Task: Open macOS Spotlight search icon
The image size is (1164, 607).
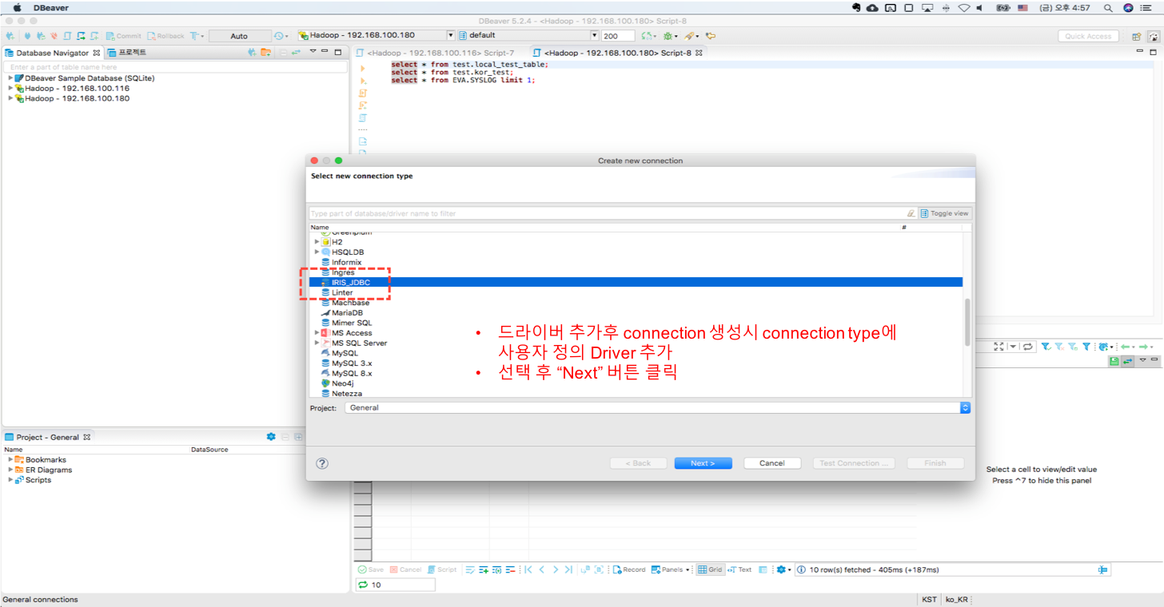Action: (1108, 8)
